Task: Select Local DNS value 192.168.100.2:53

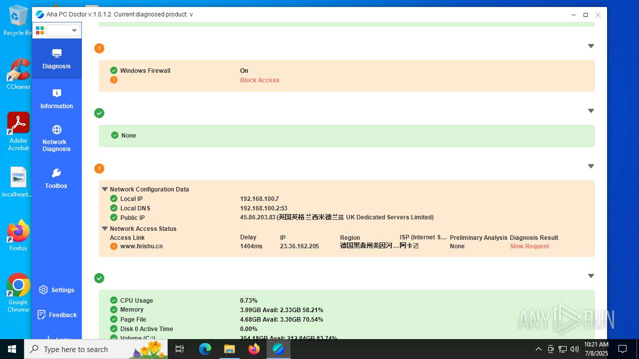Action: [x=264, y=208]
